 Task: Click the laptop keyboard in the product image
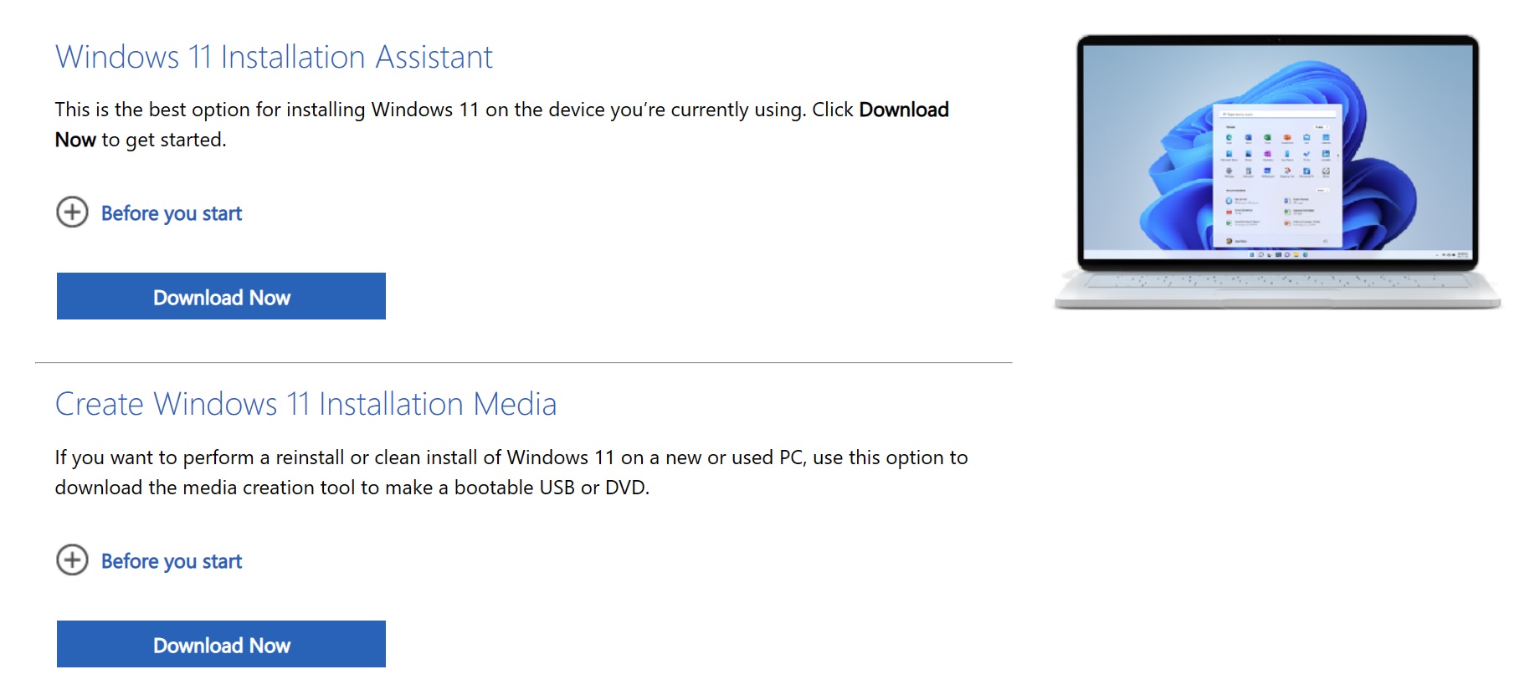(x=1277, y=281)
